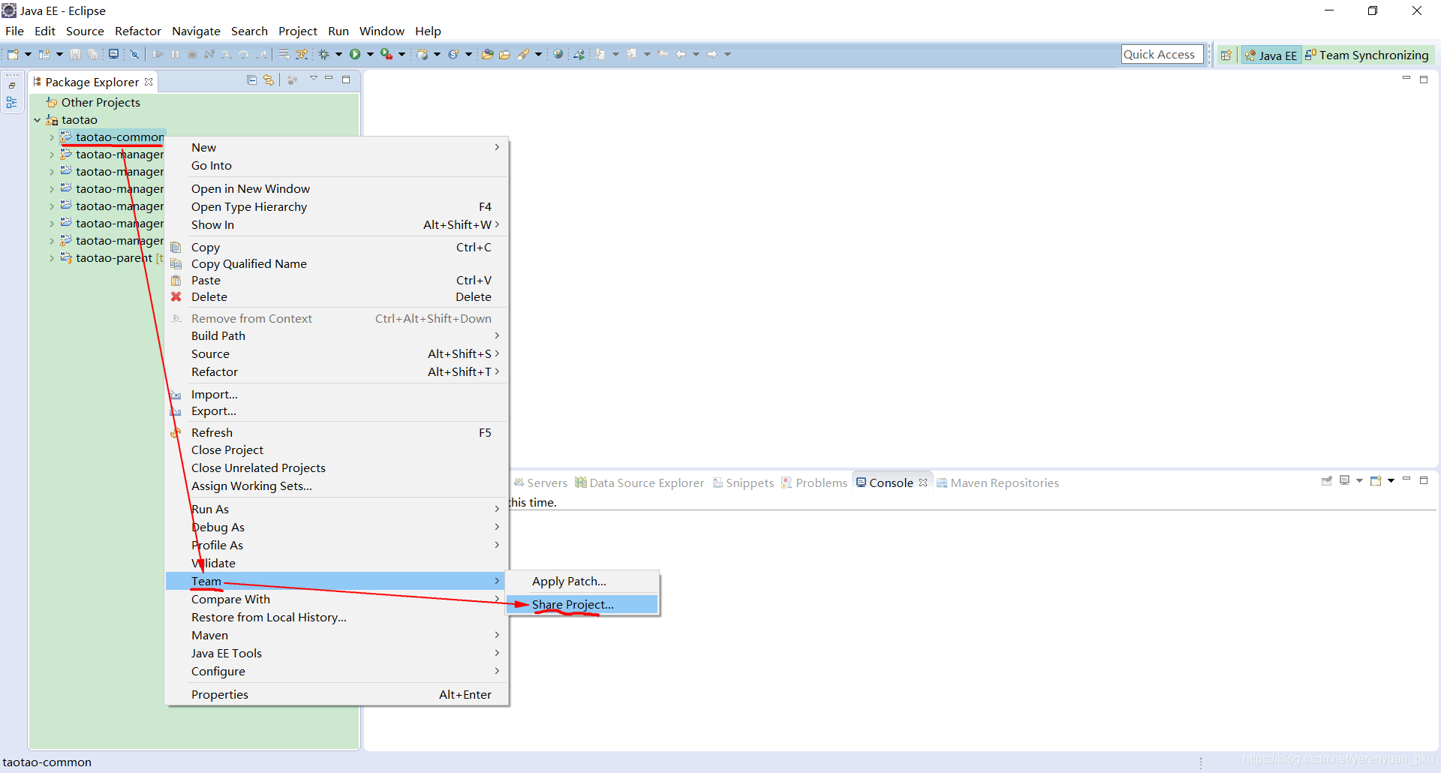Maximize the Package Explorer panel

tap(346, 79)
